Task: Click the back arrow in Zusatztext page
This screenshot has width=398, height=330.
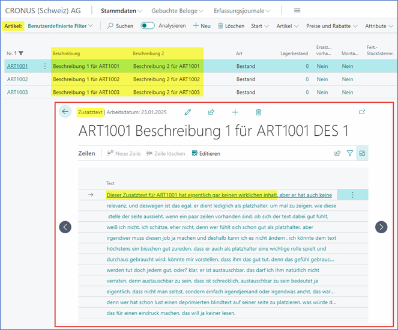Action: (x=65, y=111)
